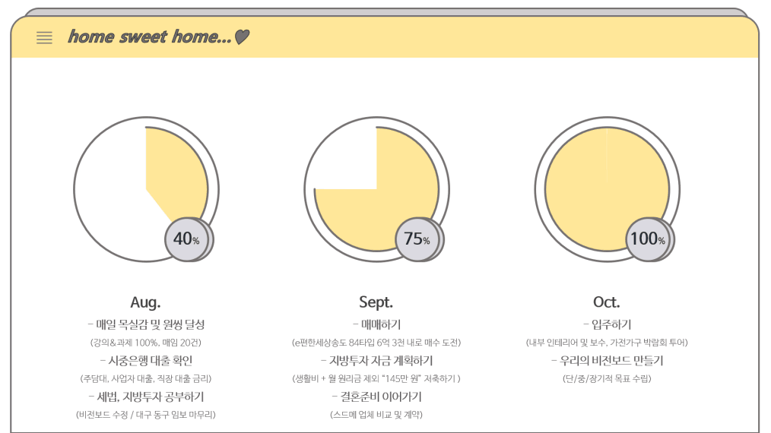Click the 75% badge circle
This screenshot has width=771, height=433.
point(417,239)
